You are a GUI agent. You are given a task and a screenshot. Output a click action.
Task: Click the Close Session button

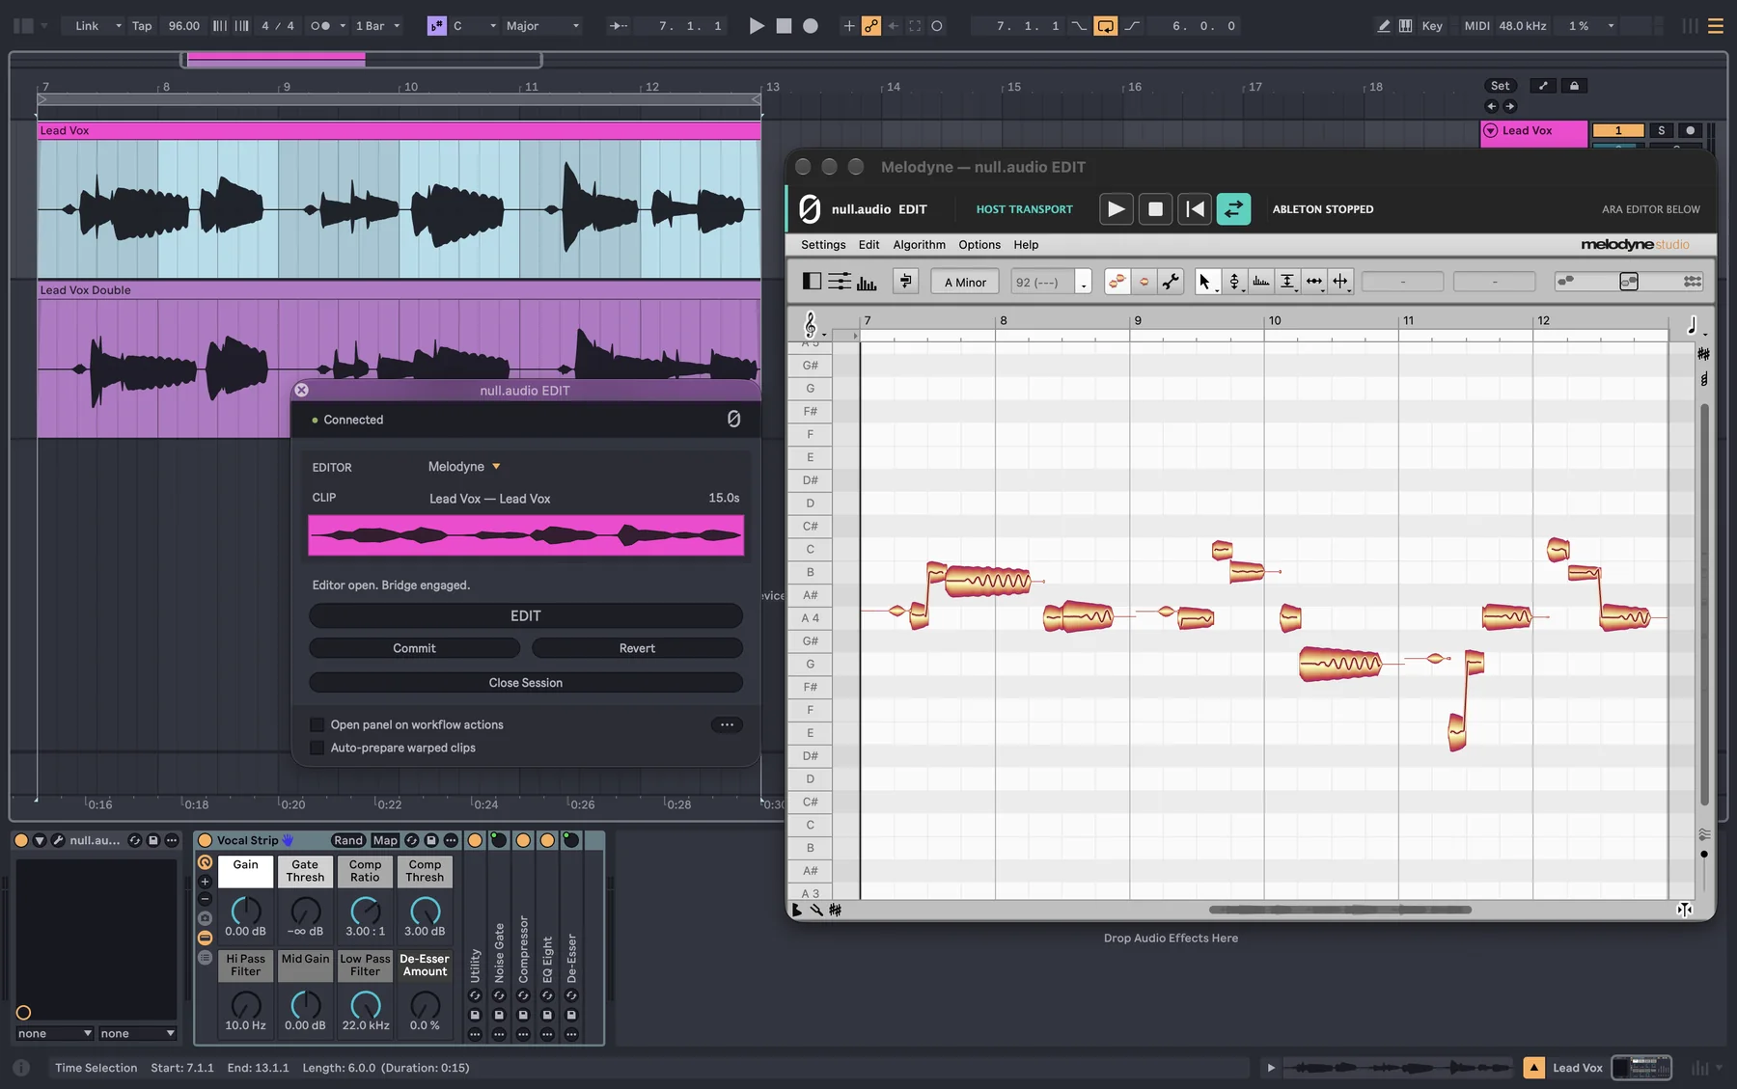[x=526, y=683]
